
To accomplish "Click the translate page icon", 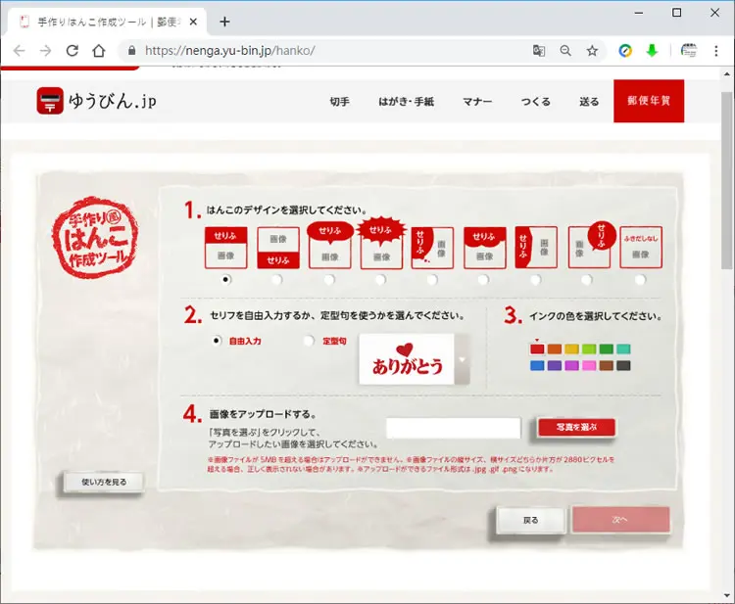I will click(x=539, y=51).
